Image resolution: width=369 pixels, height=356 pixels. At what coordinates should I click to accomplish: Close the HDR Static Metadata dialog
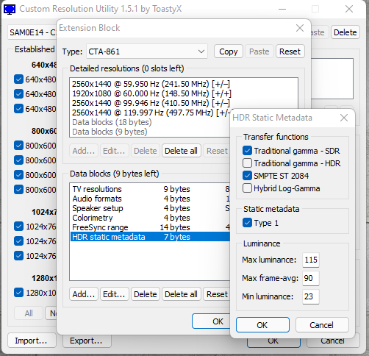pyautogui.click(x=344, y=118)
